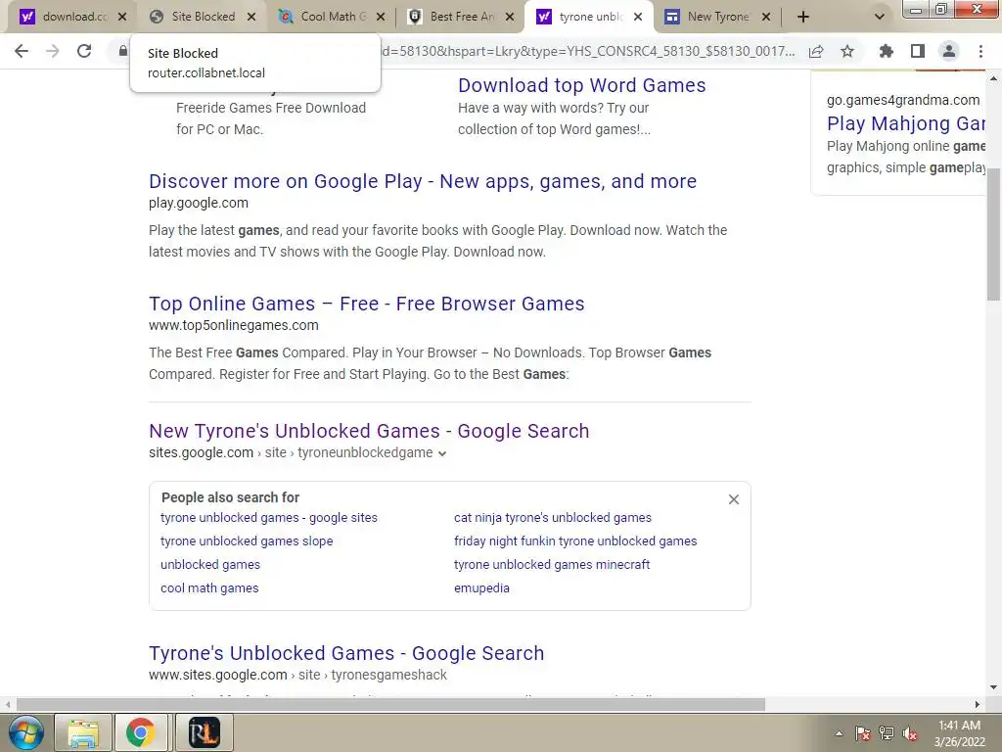This screenshot has width=1002, height=752.
Task: Open 'Tyrone's Unblocked Games - Google Search' result
Action: pos(346,653)
